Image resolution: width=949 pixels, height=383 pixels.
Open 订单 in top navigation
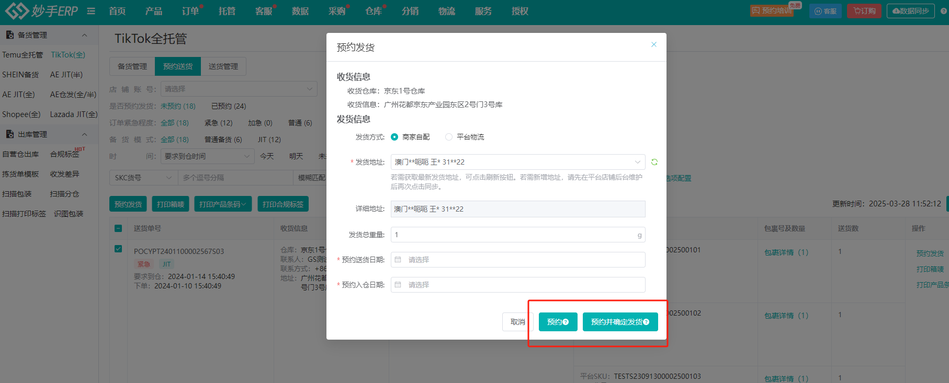tap(190, 11)
